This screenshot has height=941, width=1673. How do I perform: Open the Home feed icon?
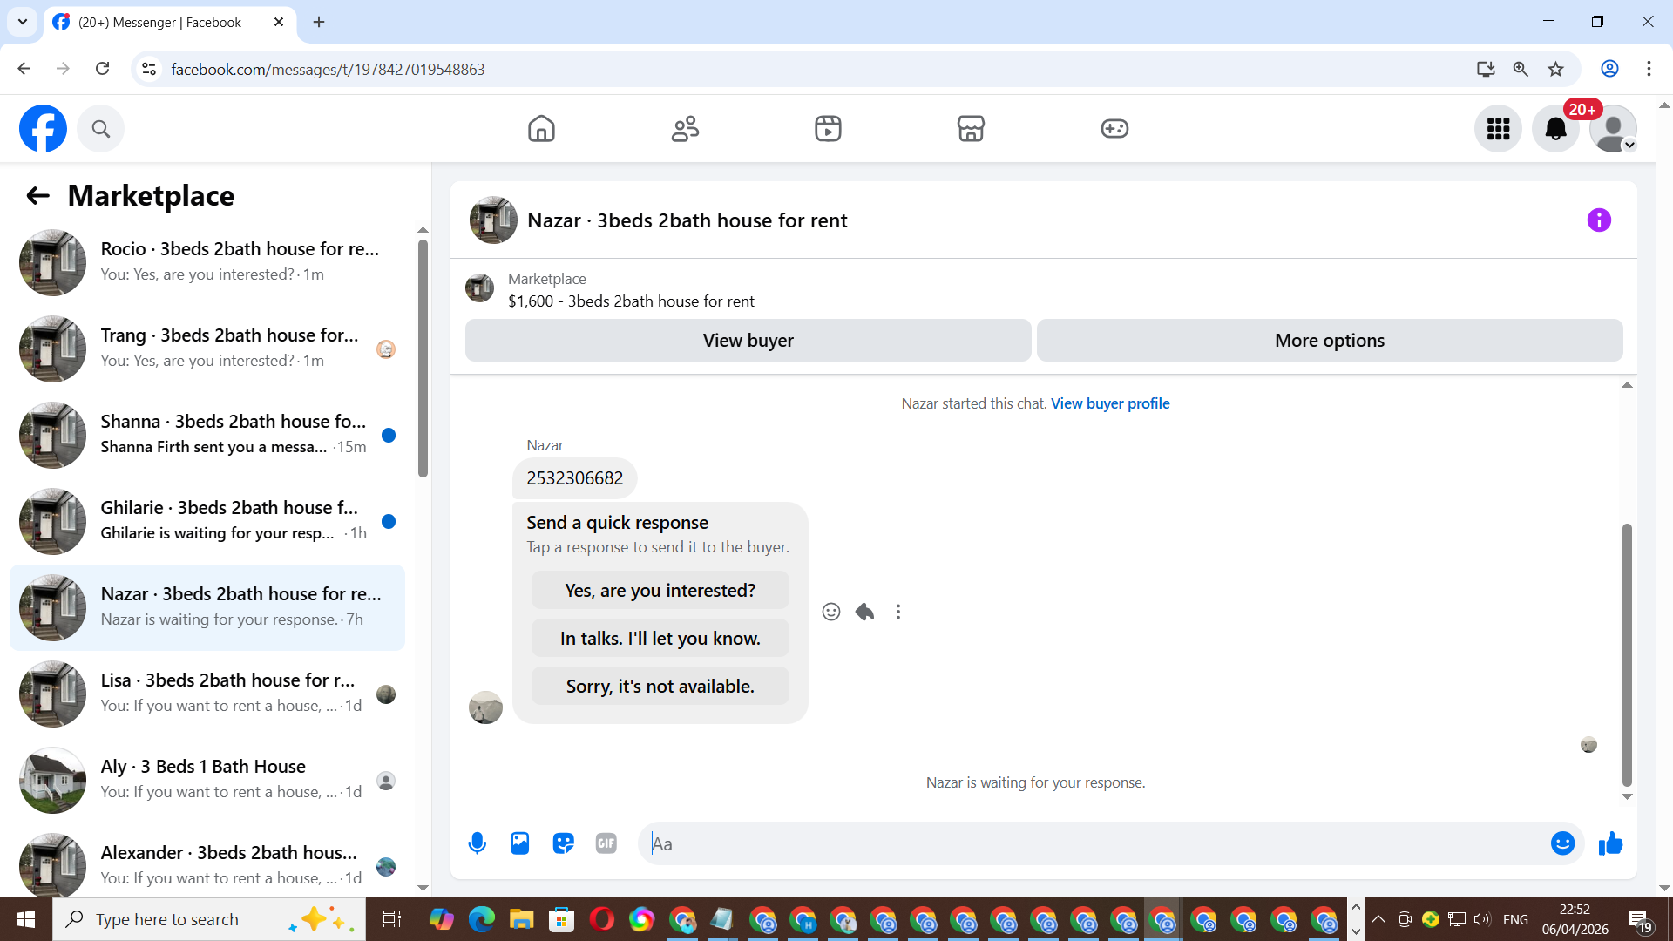pos(541,129)
